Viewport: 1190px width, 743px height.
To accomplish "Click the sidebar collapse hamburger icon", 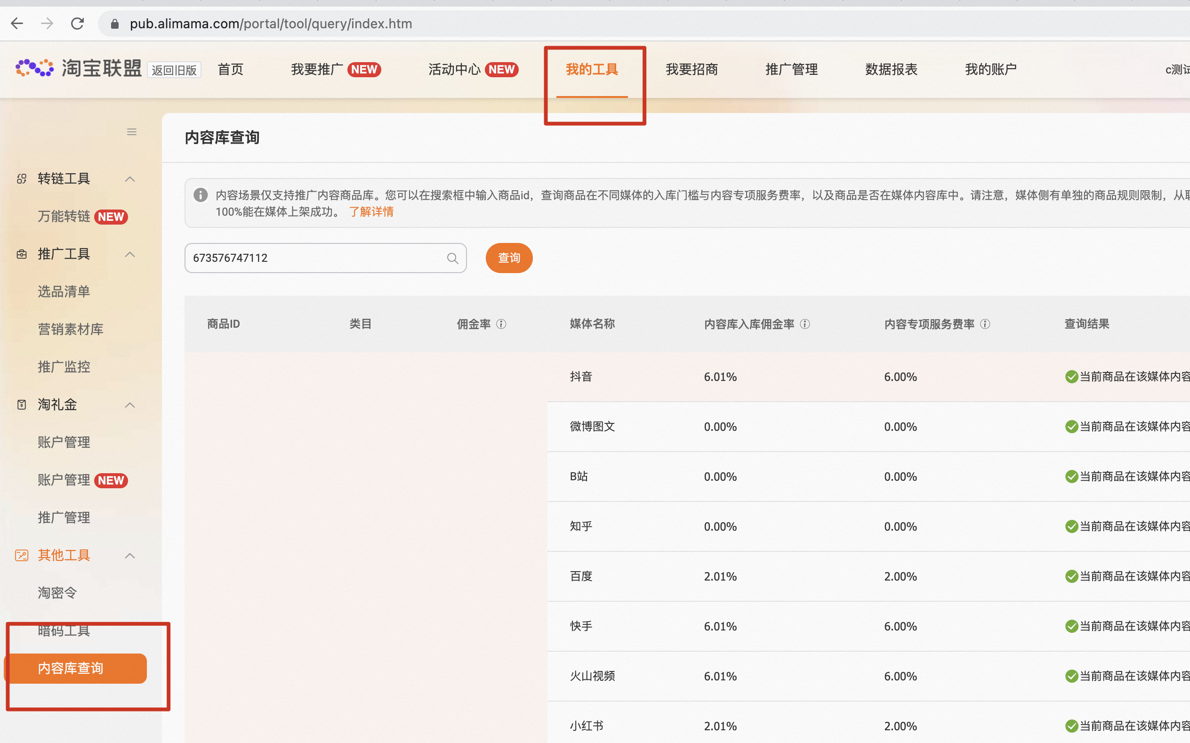I will [131, 132].
